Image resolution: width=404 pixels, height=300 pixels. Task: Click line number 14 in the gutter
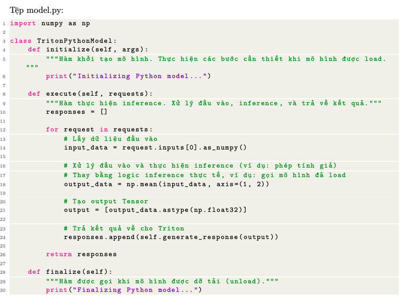click(3, 148)
